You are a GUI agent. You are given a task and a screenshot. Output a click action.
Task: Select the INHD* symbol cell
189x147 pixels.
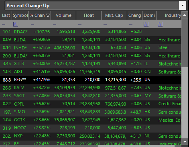click(20, 48)
